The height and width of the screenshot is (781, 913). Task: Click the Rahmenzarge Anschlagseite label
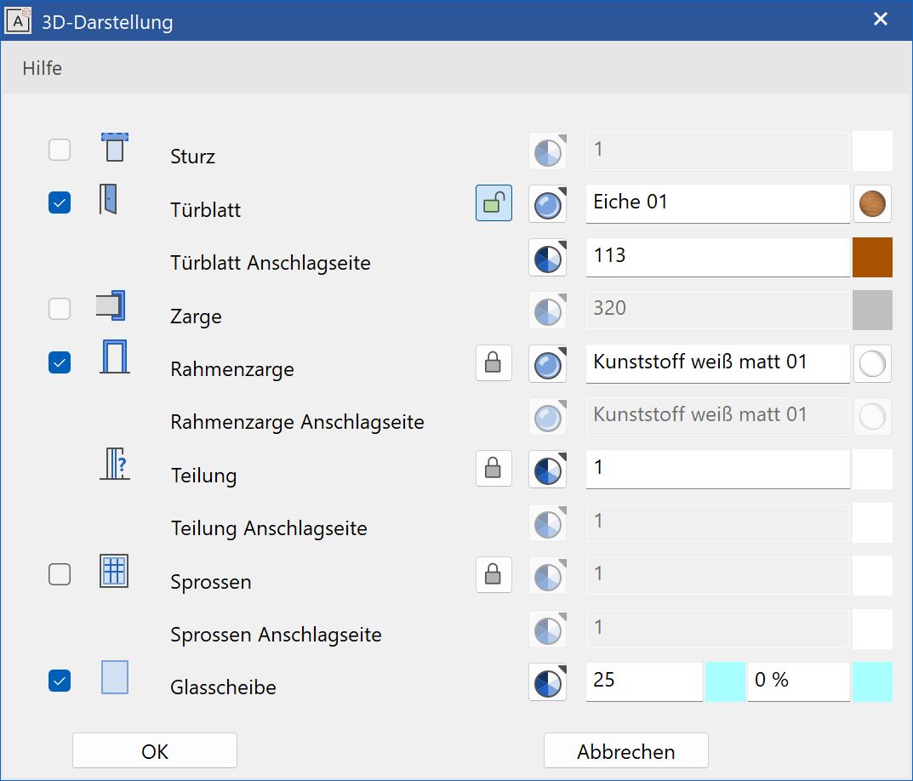tap(297, 422)
